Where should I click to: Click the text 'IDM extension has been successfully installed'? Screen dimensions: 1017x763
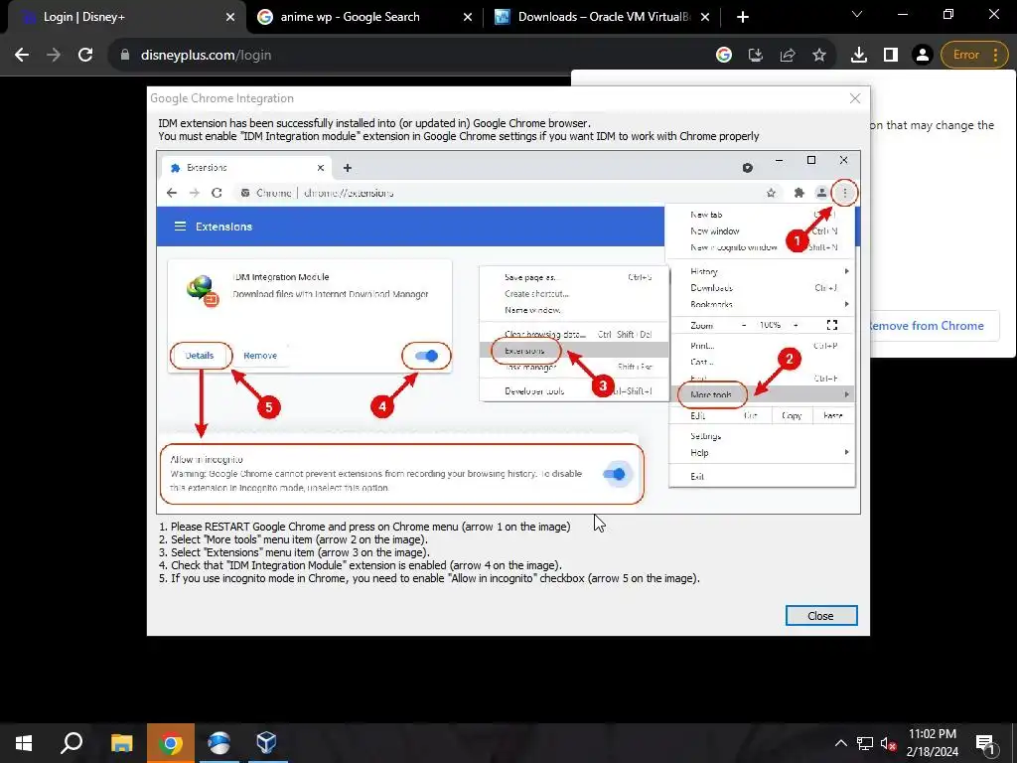point(374,123)
